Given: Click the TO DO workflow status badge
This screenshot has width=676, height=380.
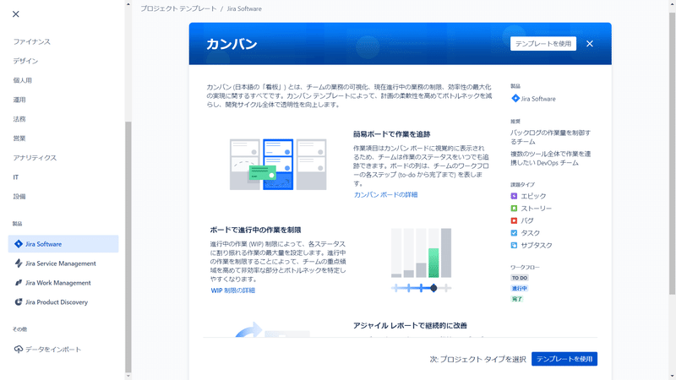Looking at the screenshot, I should tap(520, 278).
